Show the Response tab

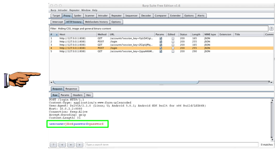pyautogui.click(x=71, y=89)
